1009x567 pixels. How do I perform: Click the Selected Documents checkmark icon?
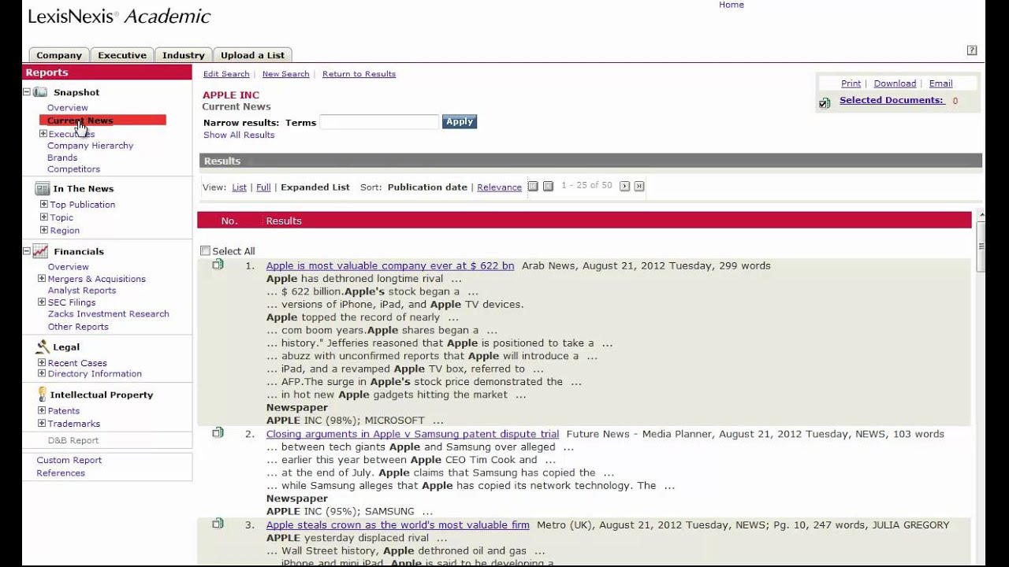(825, 103)
